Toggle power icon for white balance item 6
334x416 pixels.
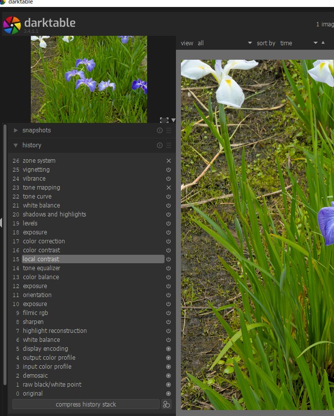[168, 339]
